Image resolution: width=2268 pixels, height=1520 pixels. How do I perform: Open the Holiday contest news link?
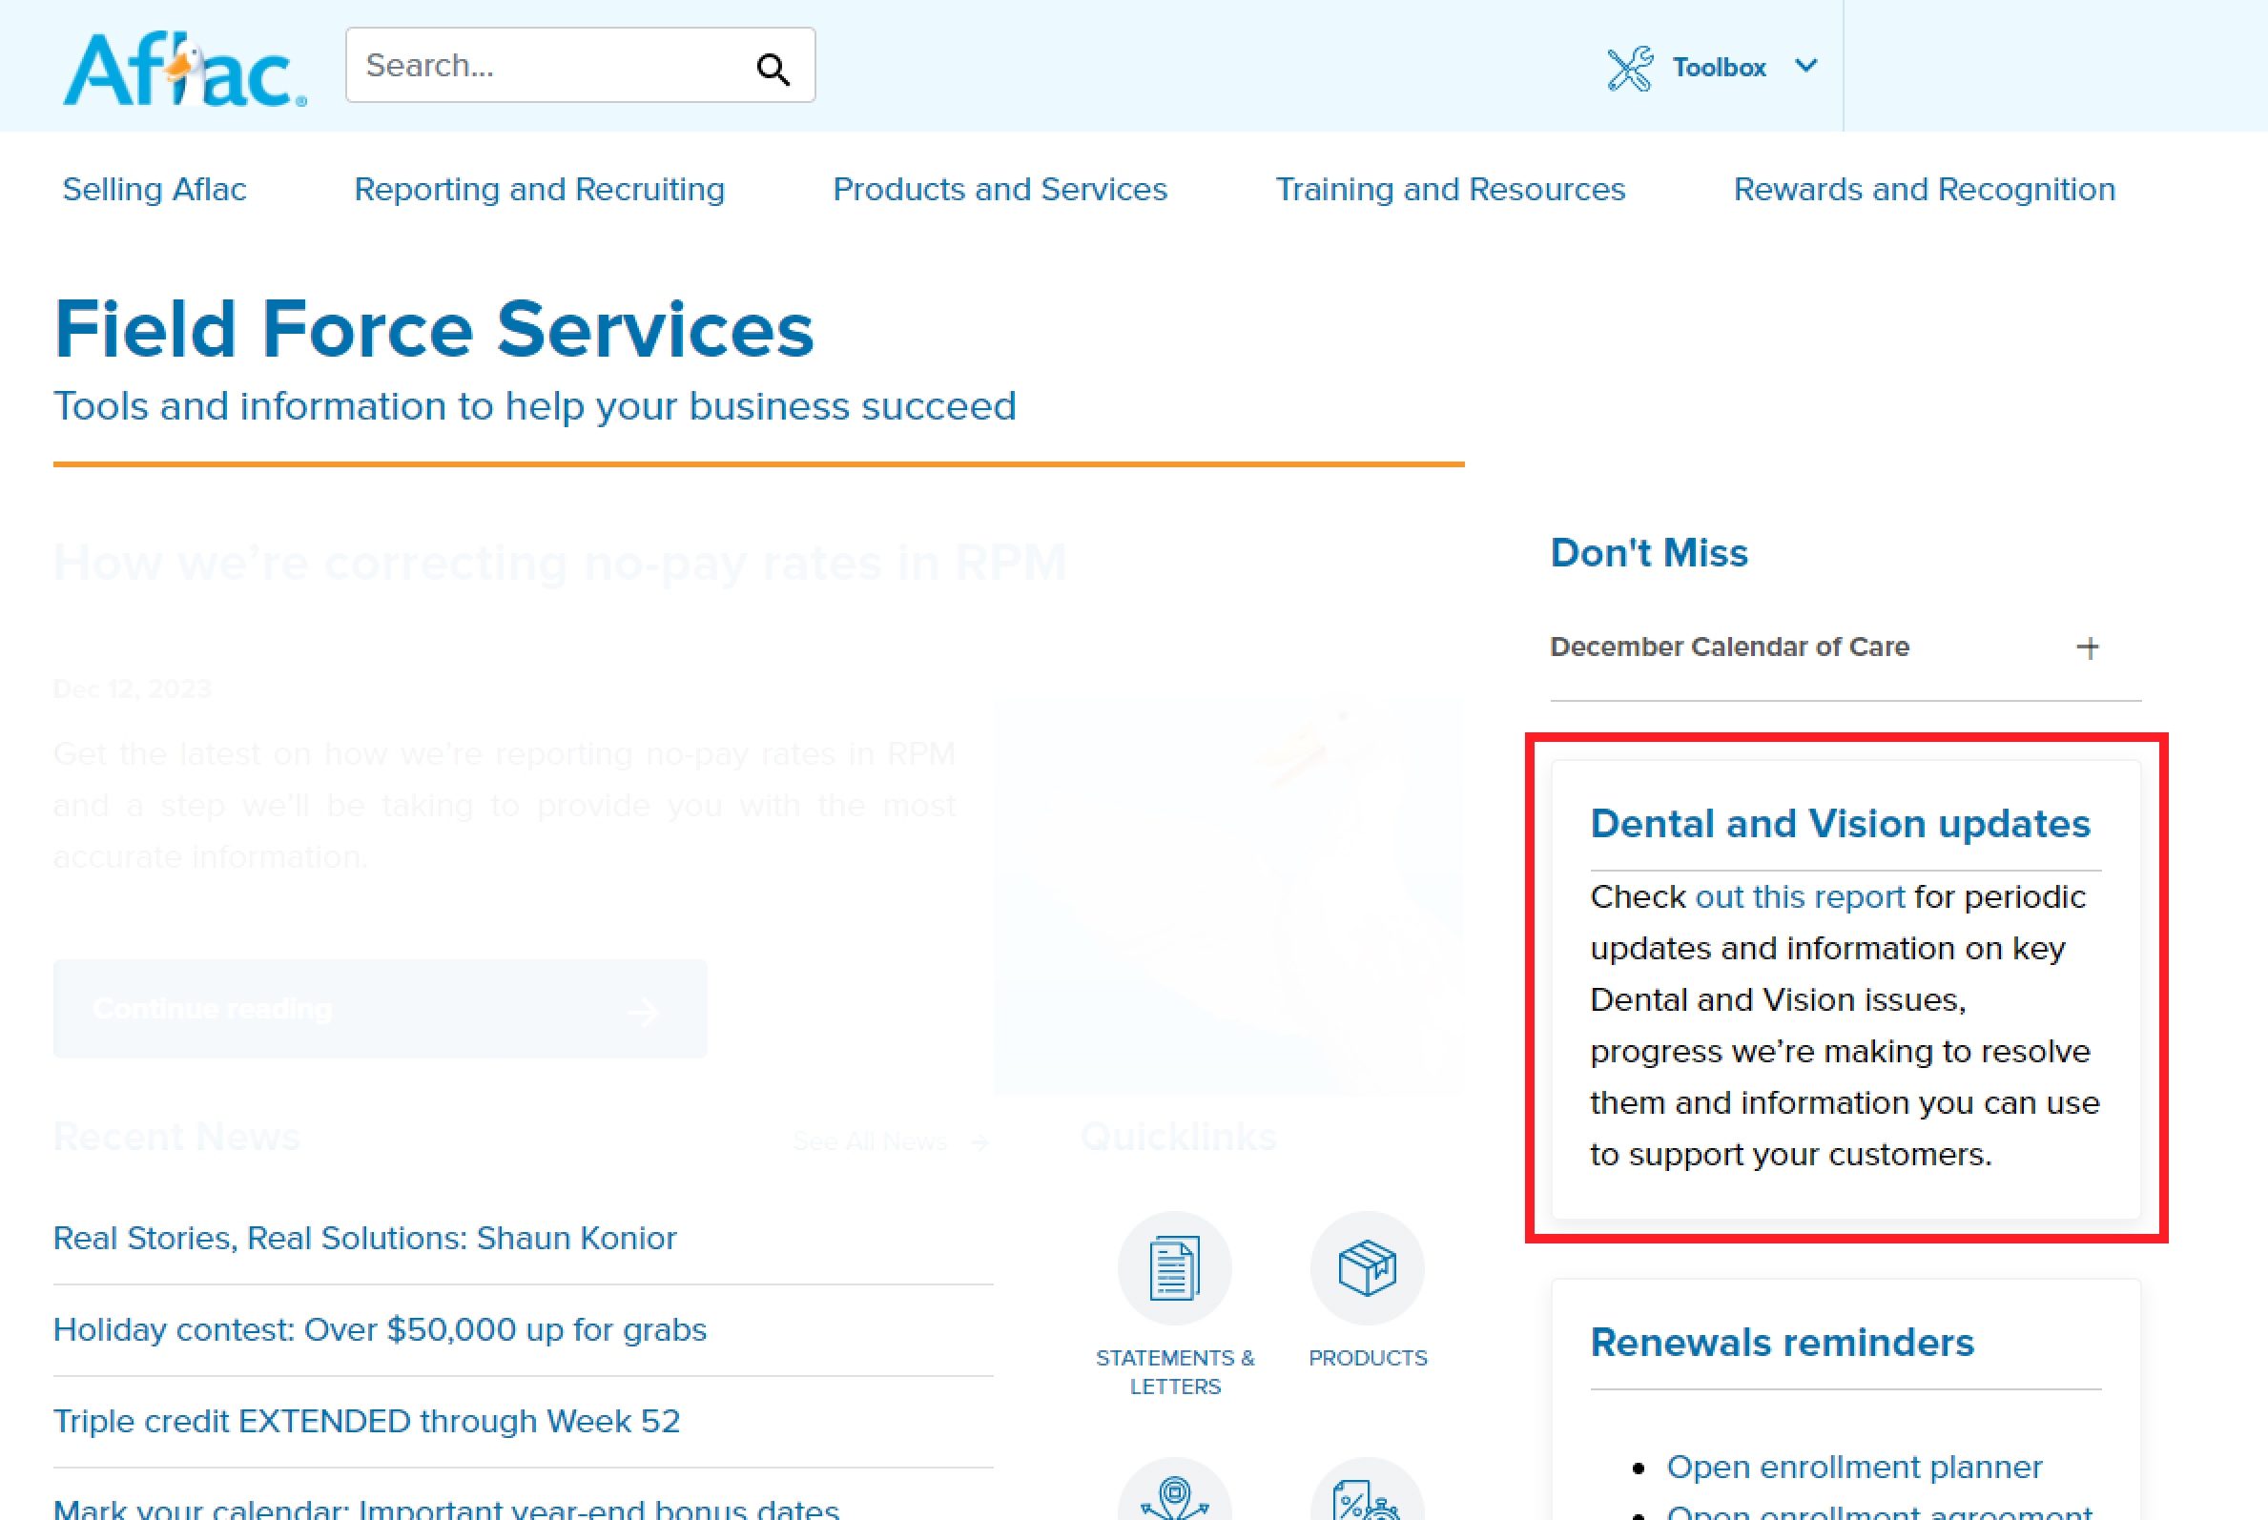(x=380, y=1329)
